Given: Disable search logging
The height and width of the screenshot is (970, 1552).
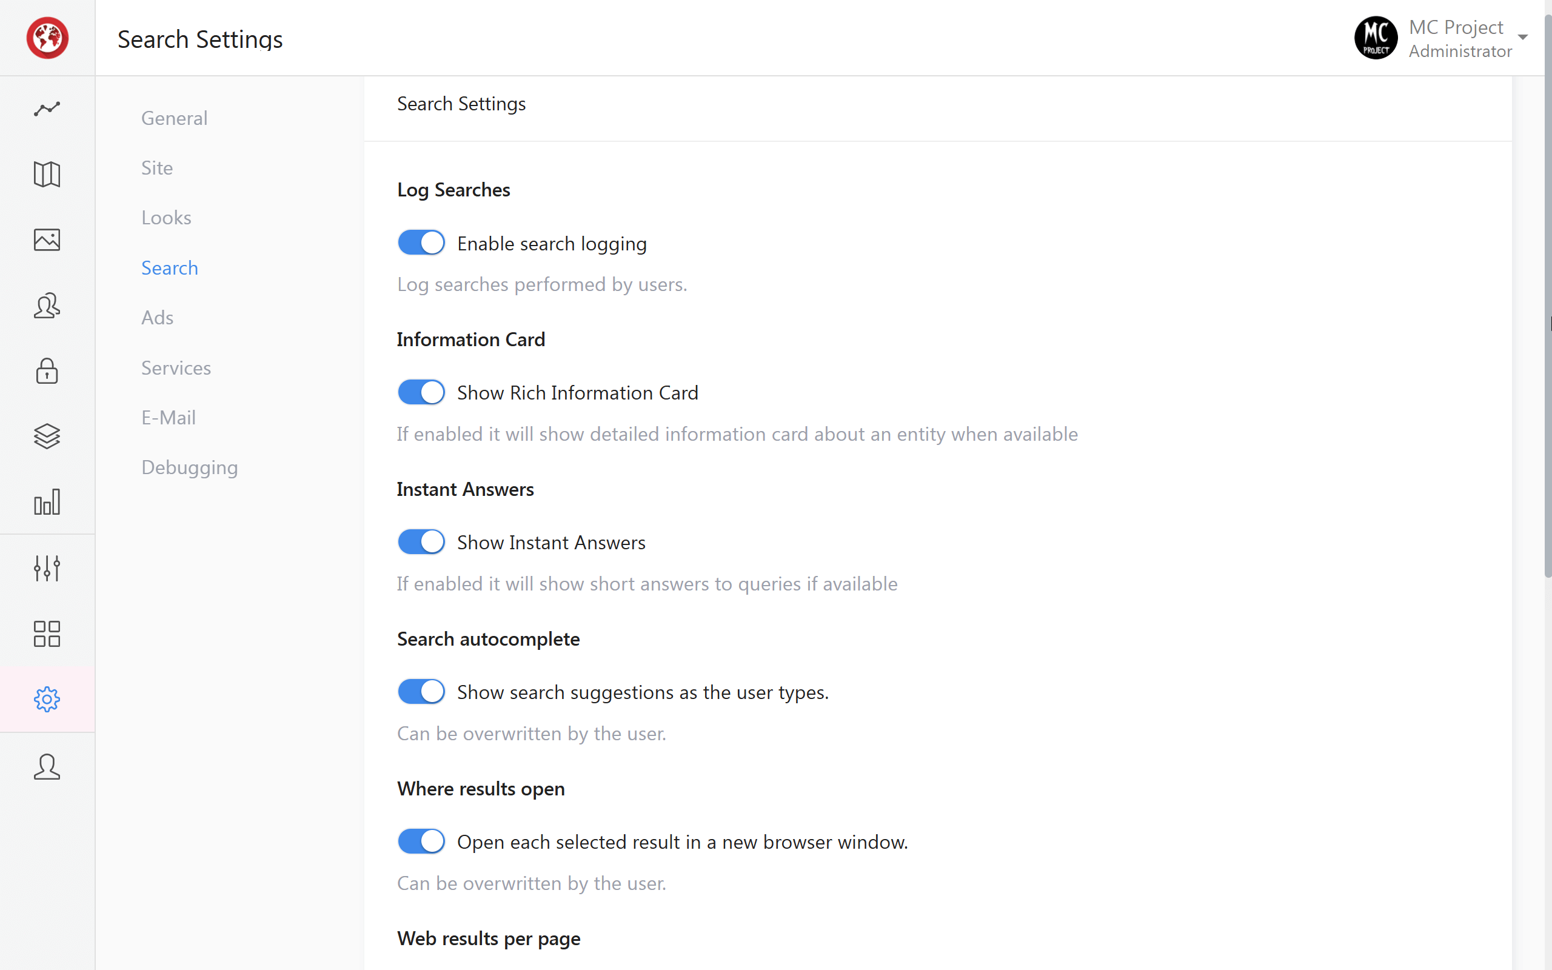Looking at the screenshot, I should (421, 242).
